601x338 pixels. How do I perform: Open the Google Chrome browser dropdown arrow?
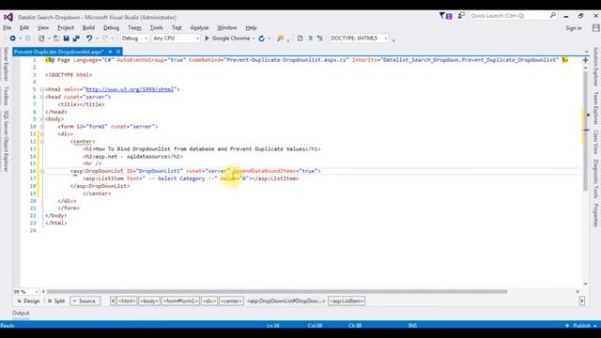254,38
